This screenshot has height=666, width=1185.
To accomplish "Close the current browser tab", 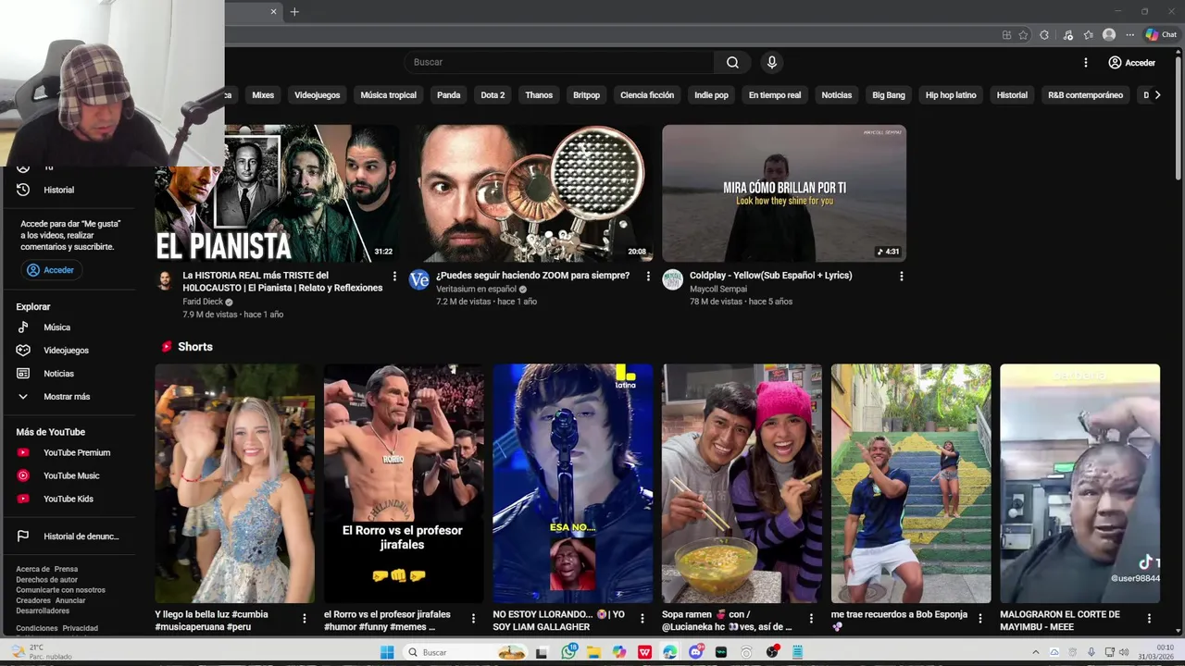I will pos(273,11).
